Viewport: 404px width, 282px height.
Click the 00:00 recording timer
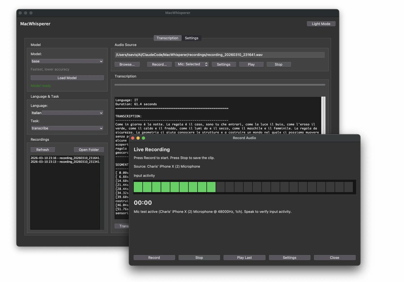coord(143,203)
